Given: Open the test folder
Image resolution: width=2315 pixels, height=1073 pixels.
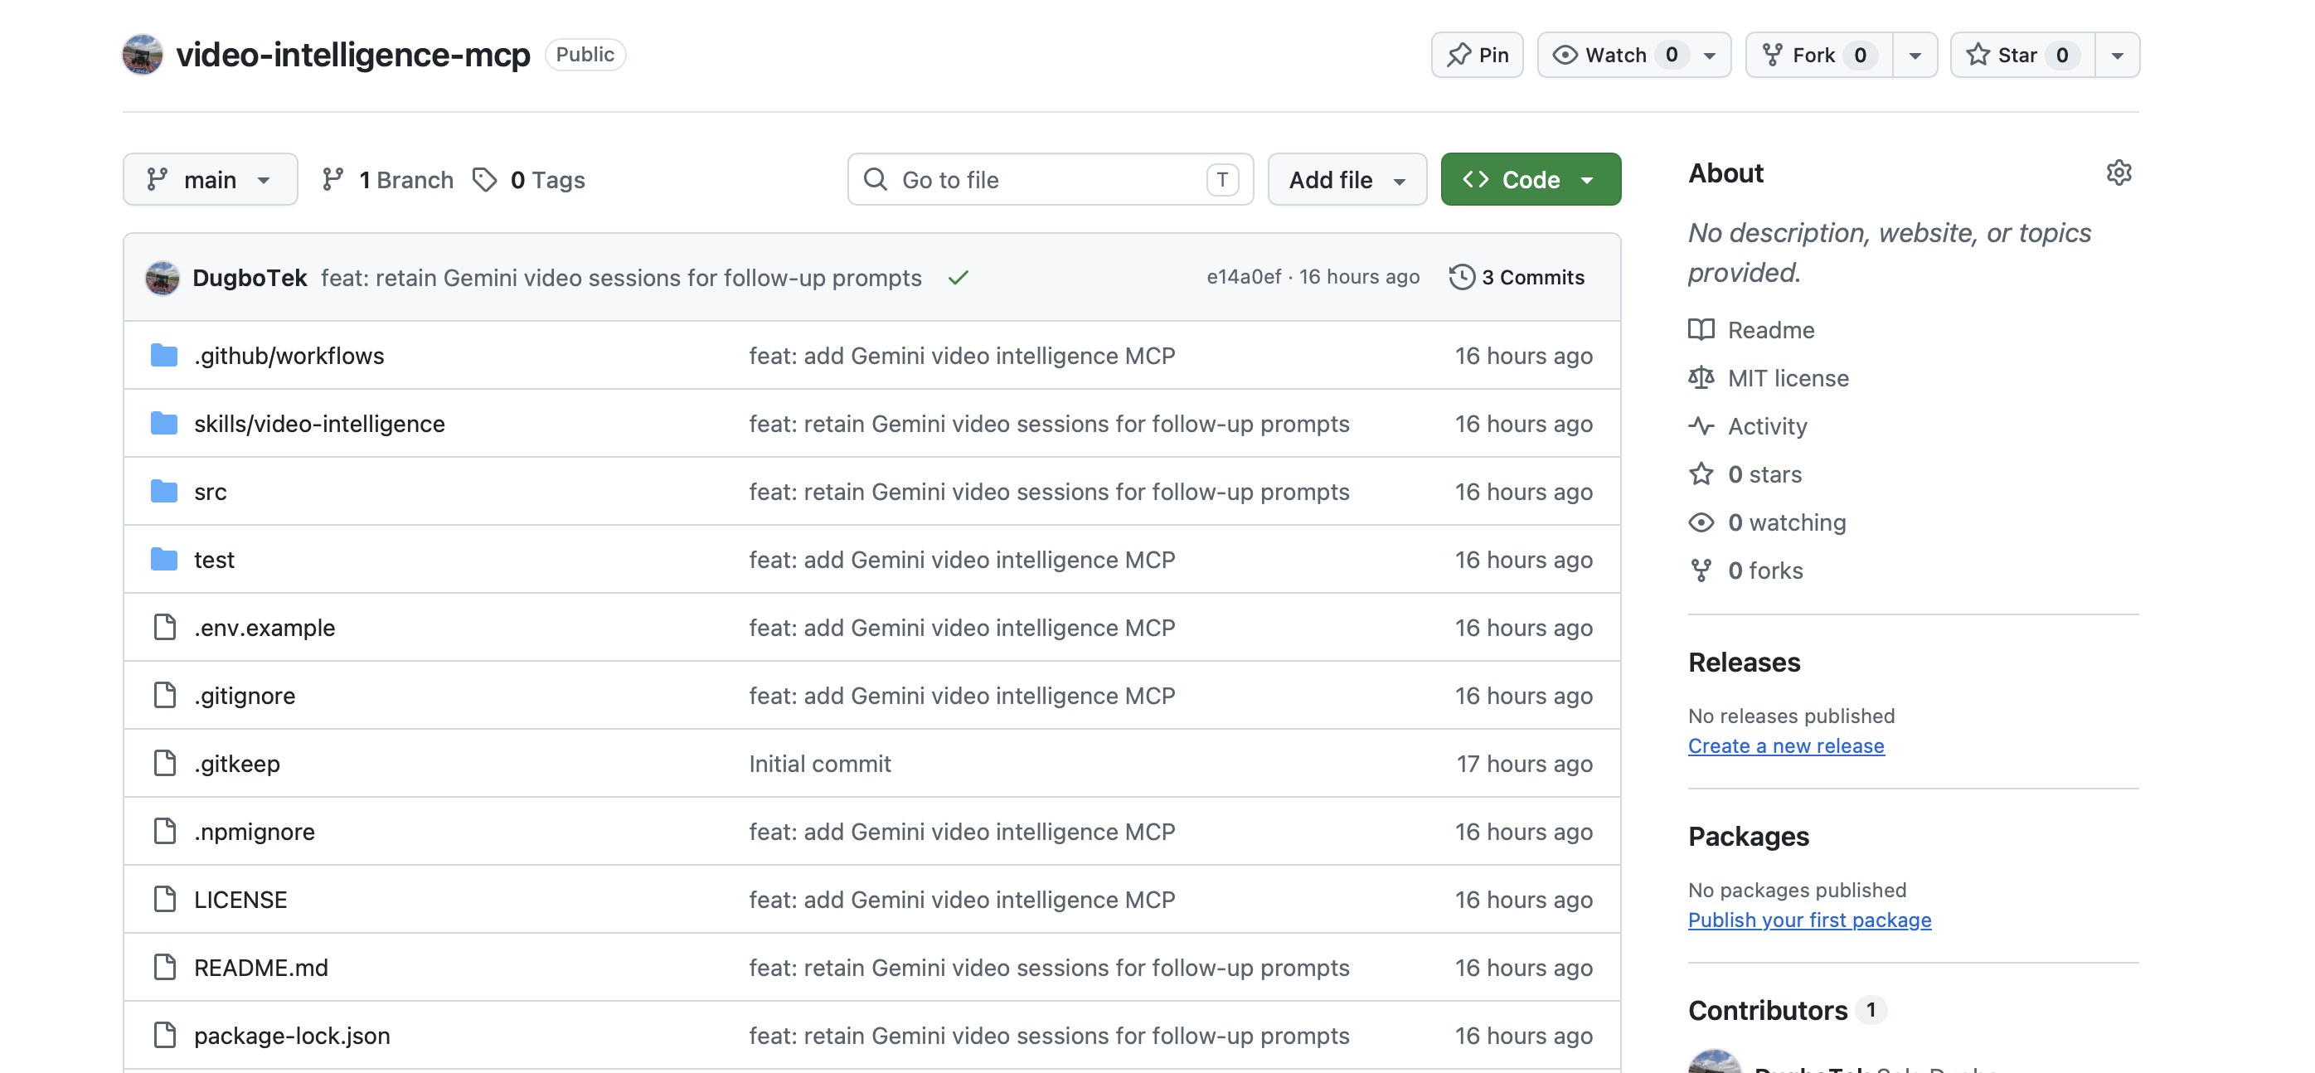Looking at the screenshot, I should click(214, 560).
